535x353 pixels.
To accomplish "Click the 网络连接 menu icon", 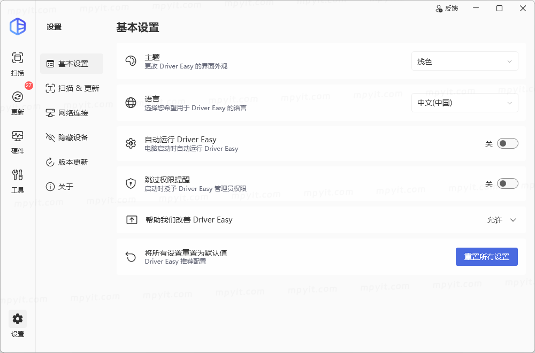I will [x=50, y=113].
